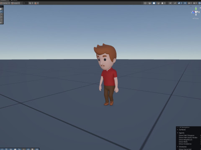Click 'Show Path Polygons' option

[x=186, y=135]
